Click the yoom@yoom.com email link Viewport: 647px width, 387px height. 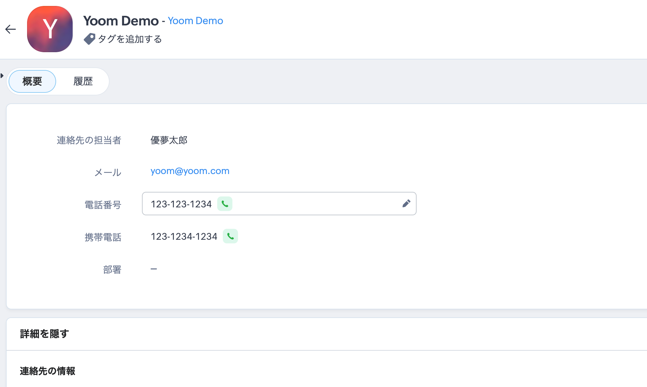point(190,171)
